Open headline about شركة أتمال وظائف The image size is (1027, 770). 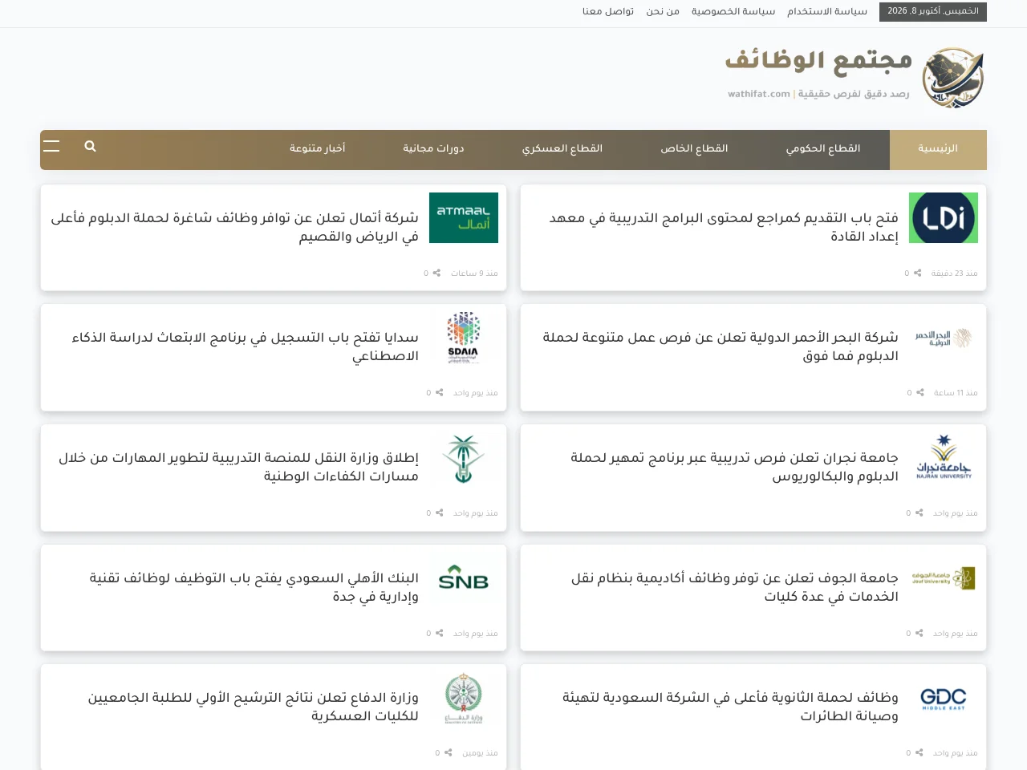click(234, 227)
